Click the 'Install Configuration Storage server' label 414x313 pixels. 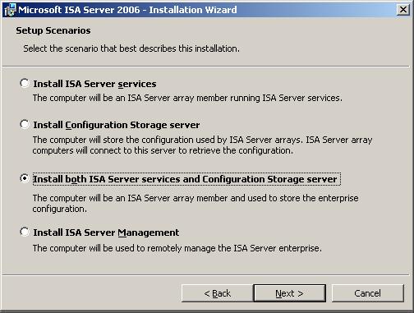tap(117, 125)
